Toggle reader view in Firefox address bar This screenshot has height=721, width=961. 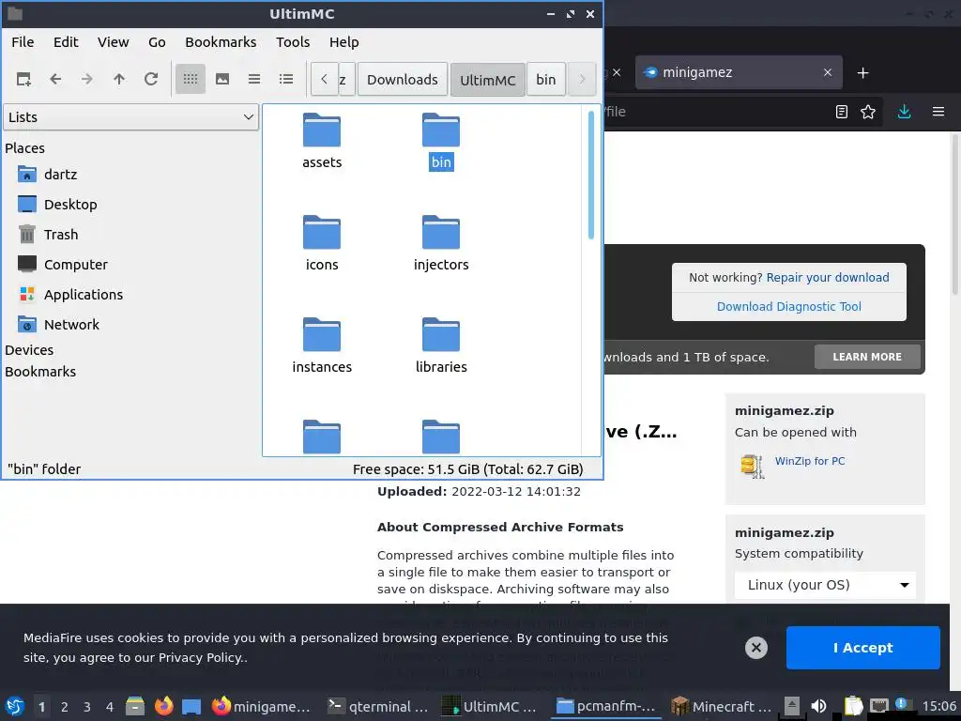[842, 112]
